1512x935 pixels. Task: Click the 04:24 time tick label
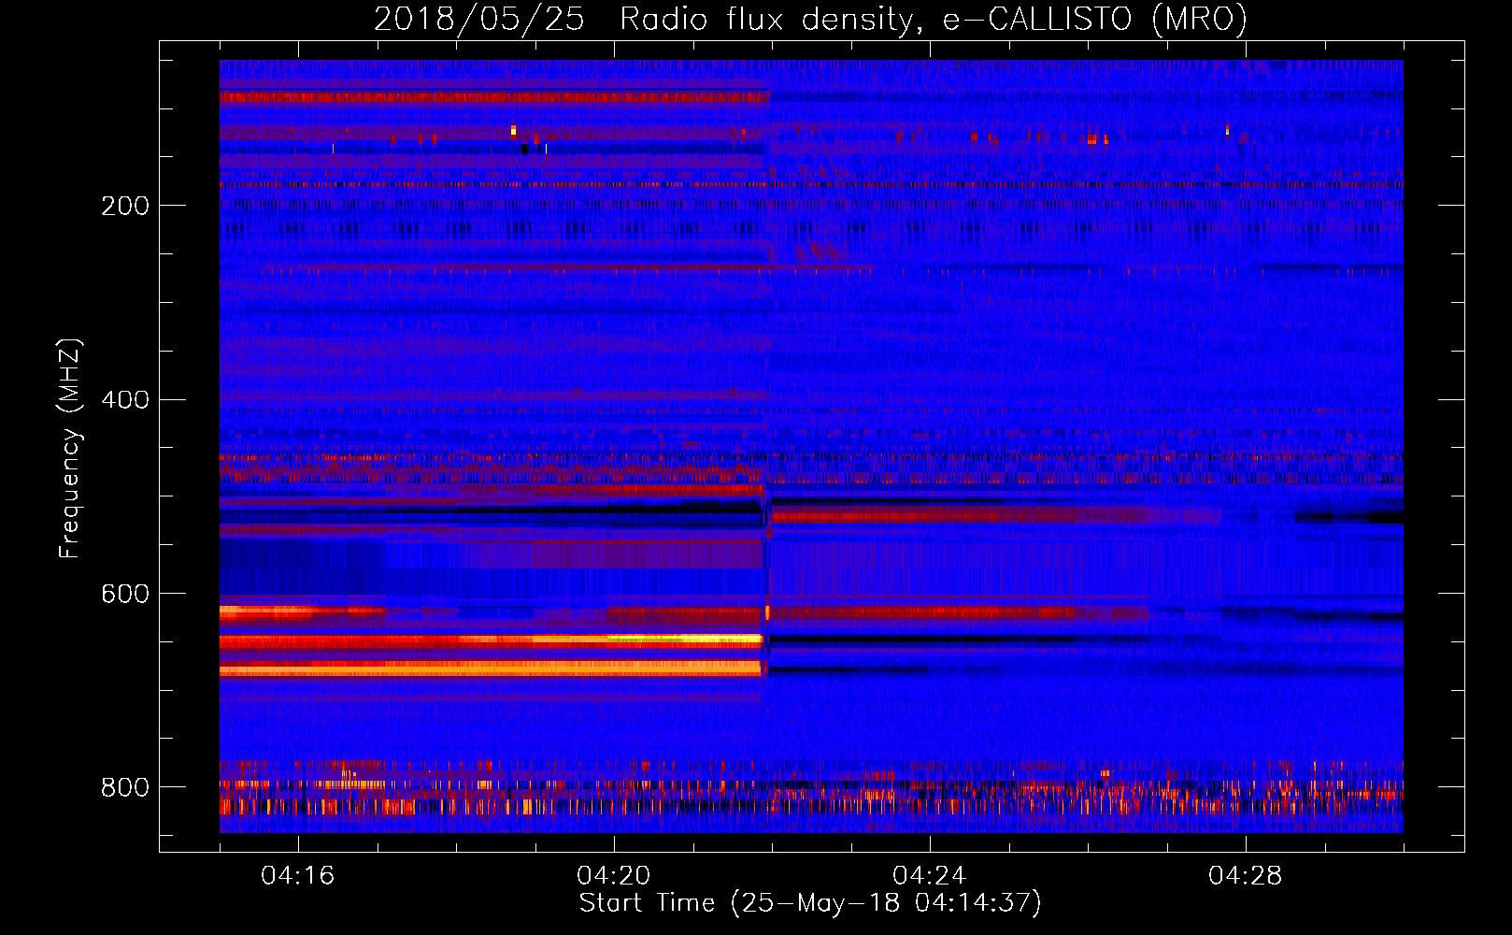[929, 875]
